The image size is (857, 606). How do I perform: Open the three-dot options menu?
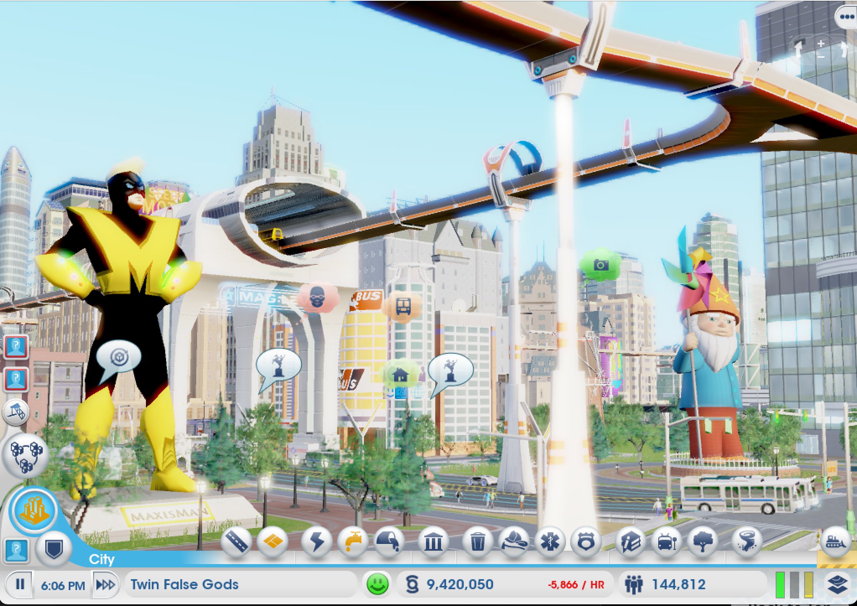[847, 17]
